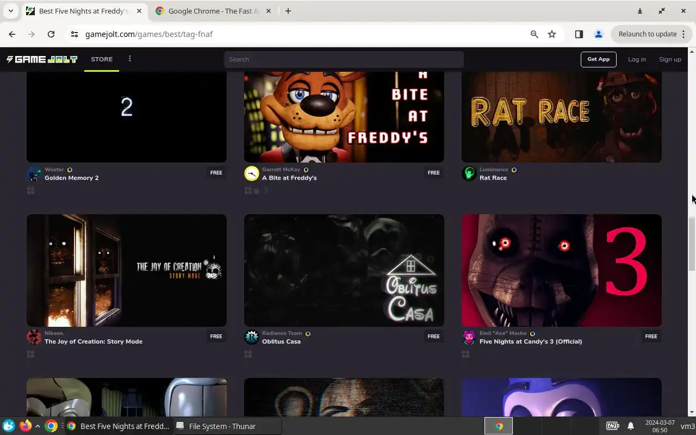Click FREE badge on Five Nights at Candy's 3
This screenshot has height=435, width=696.
(x=651, y=337)
